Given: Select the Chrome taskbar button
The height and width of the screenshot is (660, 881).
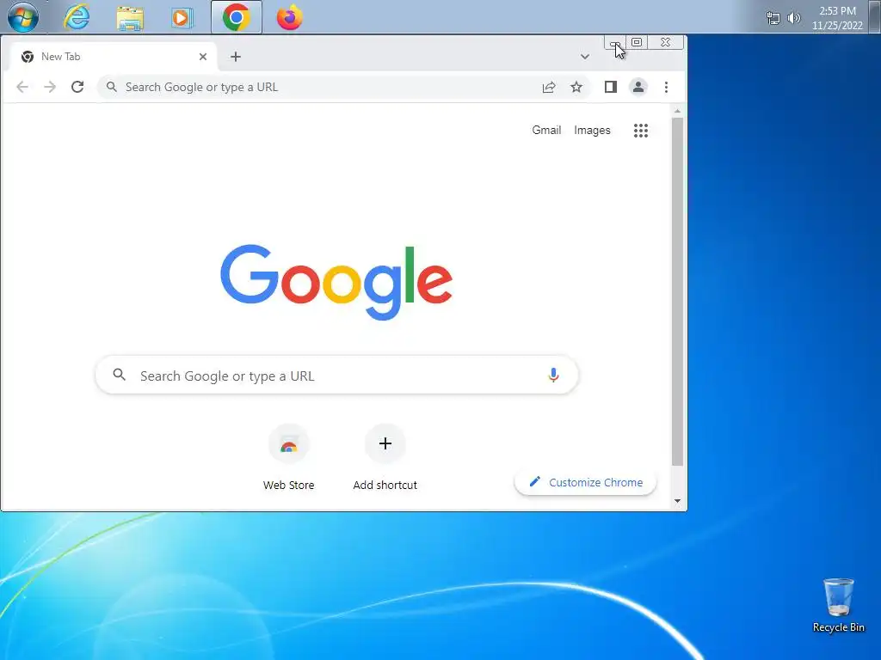Looking at the screenshot, I should pyautogui.click(x=236, y=17).
